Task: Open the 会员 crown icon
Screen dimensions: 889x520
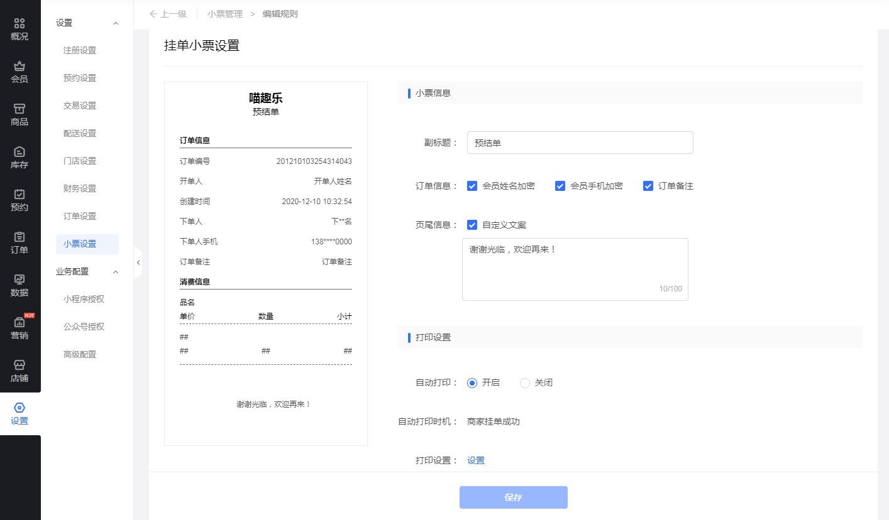Action: (19, 66)
